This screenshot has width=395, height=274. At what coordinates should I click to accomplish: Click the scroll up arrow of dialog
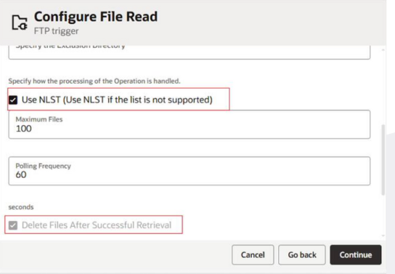point(383,50)
